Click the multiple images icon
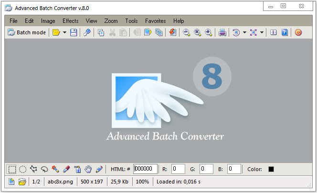 [x=159, y=32]
